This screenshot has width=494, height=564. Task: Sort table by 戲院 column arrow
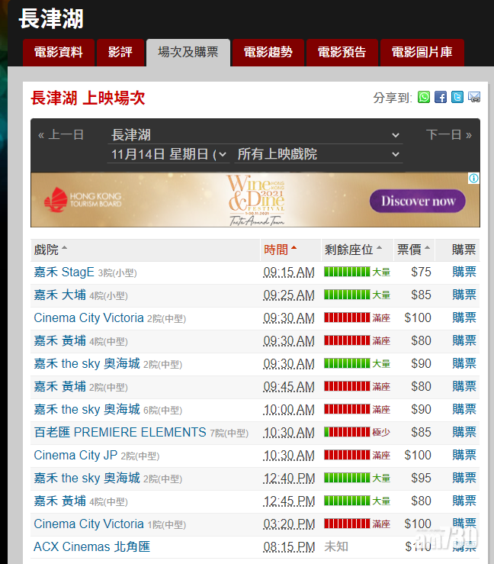(65, 250)
